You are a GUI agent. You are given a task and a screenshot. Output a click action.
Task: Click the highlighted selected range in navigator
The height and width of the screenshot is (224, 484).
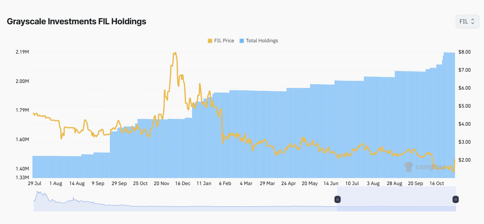pos(397,203)
